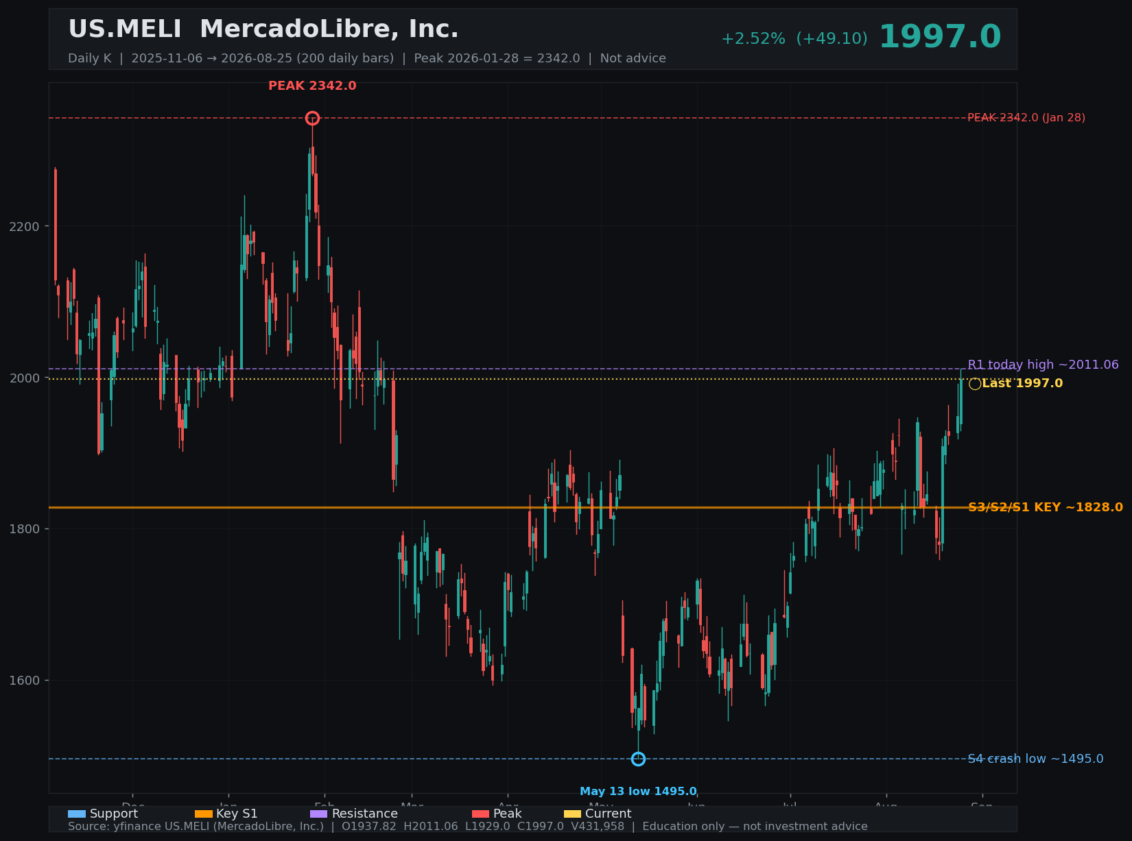The height and width of the screenshot is (841, 1132).
Task: Click the source line mentioning yfinance US.MELI
Action: pos(468,827)
